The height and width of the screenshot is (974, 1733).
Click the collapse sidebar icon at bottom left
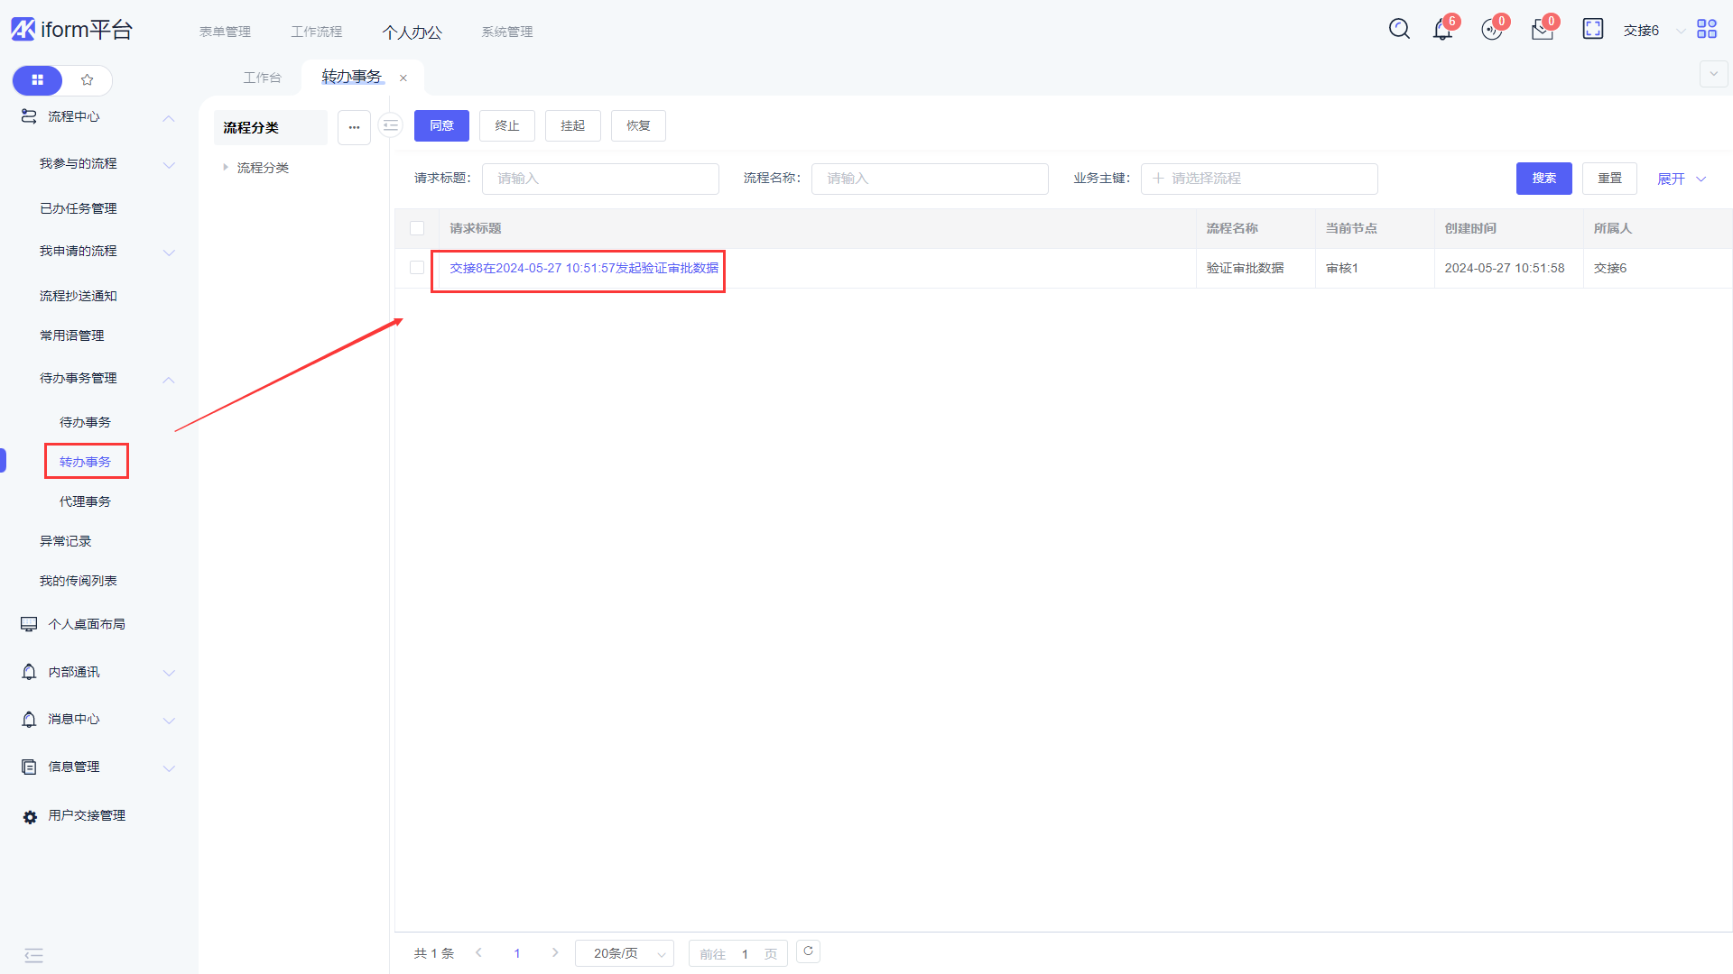pos(33,955)
